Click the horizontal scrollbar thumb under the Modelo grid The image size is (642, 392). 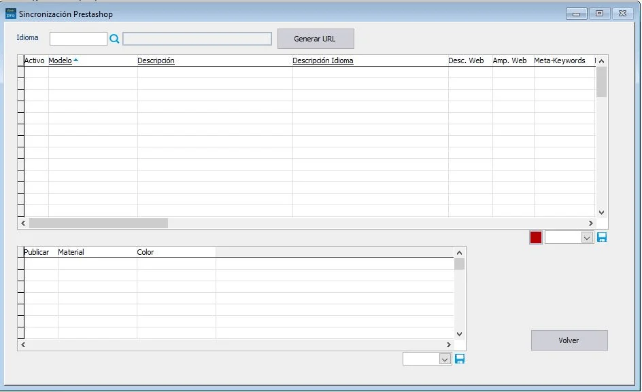(x=98, y=223)
